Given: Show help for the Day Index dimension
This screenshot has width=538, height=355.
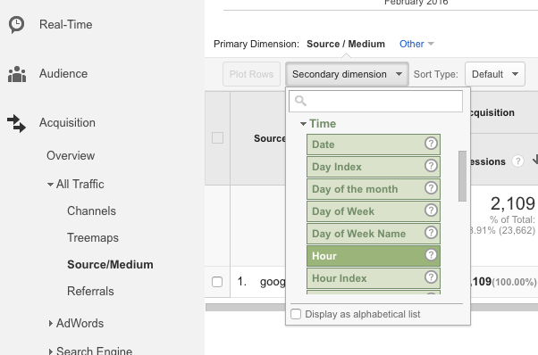Looking at the screenshot, I should [x=431, y=166].
